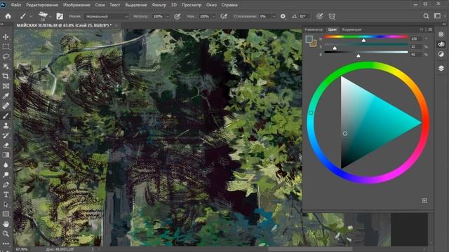Image resolution: width=449 pixels, height=252 pixels.
Task: Switch to the Навигатор tab
Action: coord(314,29)
